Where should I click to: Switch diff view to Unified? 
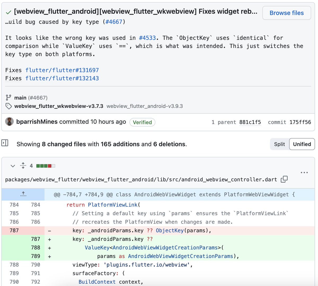click(x=302, y=144)
